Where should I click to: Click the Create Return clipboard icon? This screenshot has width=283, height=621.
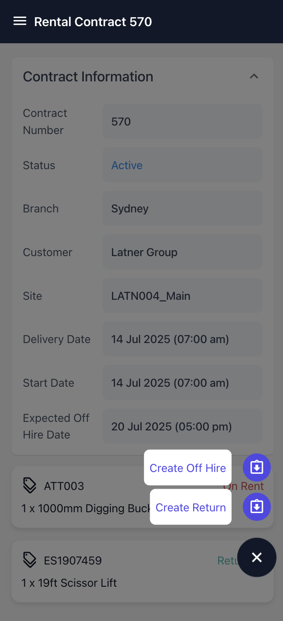click(256, 507)
